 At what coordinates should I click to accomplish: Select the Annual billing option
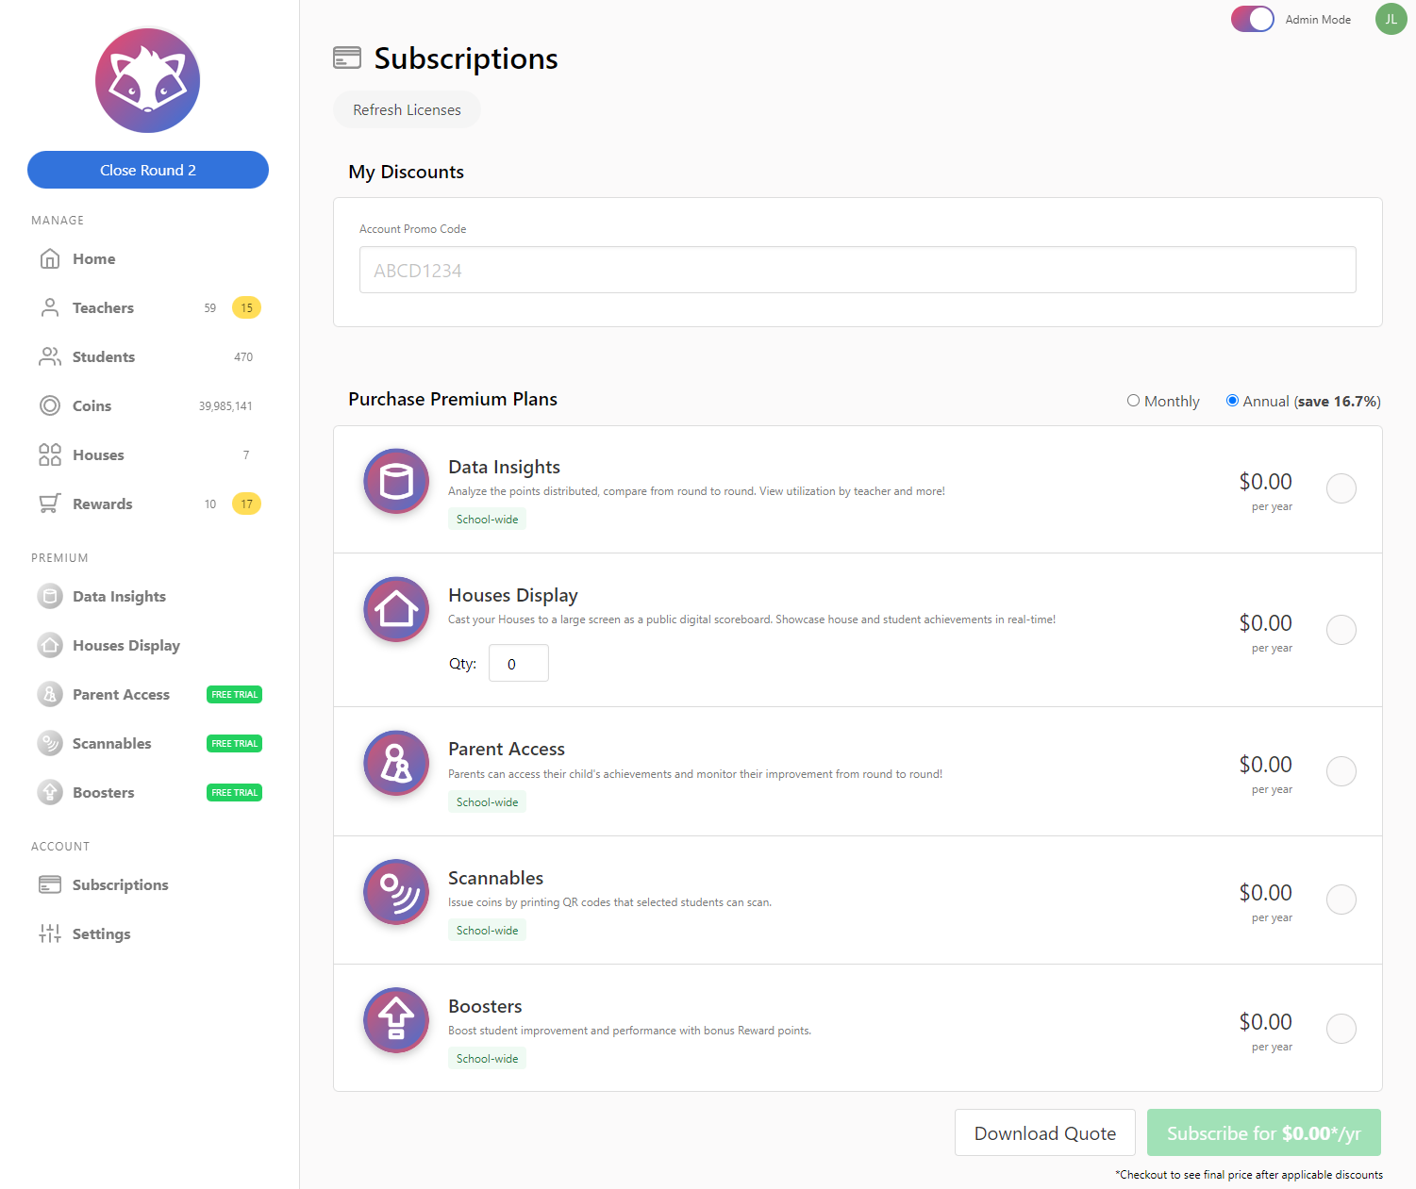point(1232,401)
